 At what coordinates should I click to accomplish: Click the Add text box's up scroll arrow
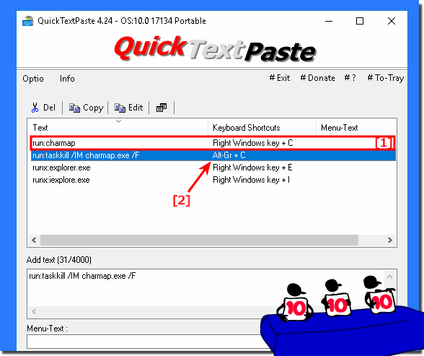(389, 277)
